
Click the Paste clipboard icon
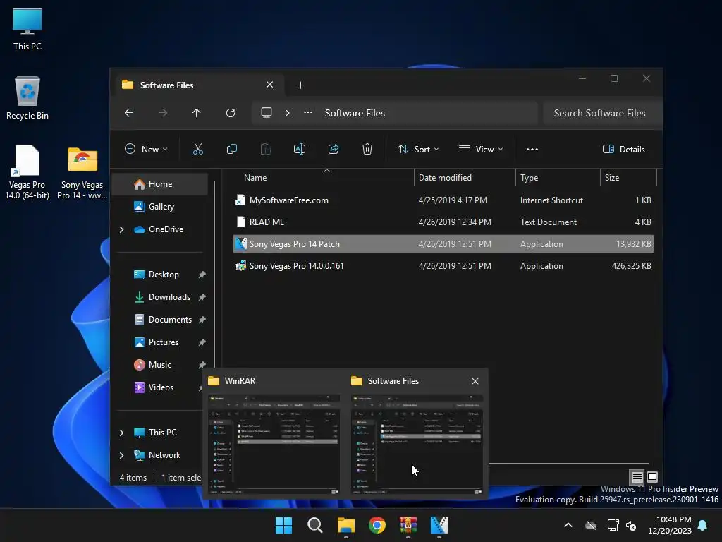pyautogui.click(x=266, y=149)
